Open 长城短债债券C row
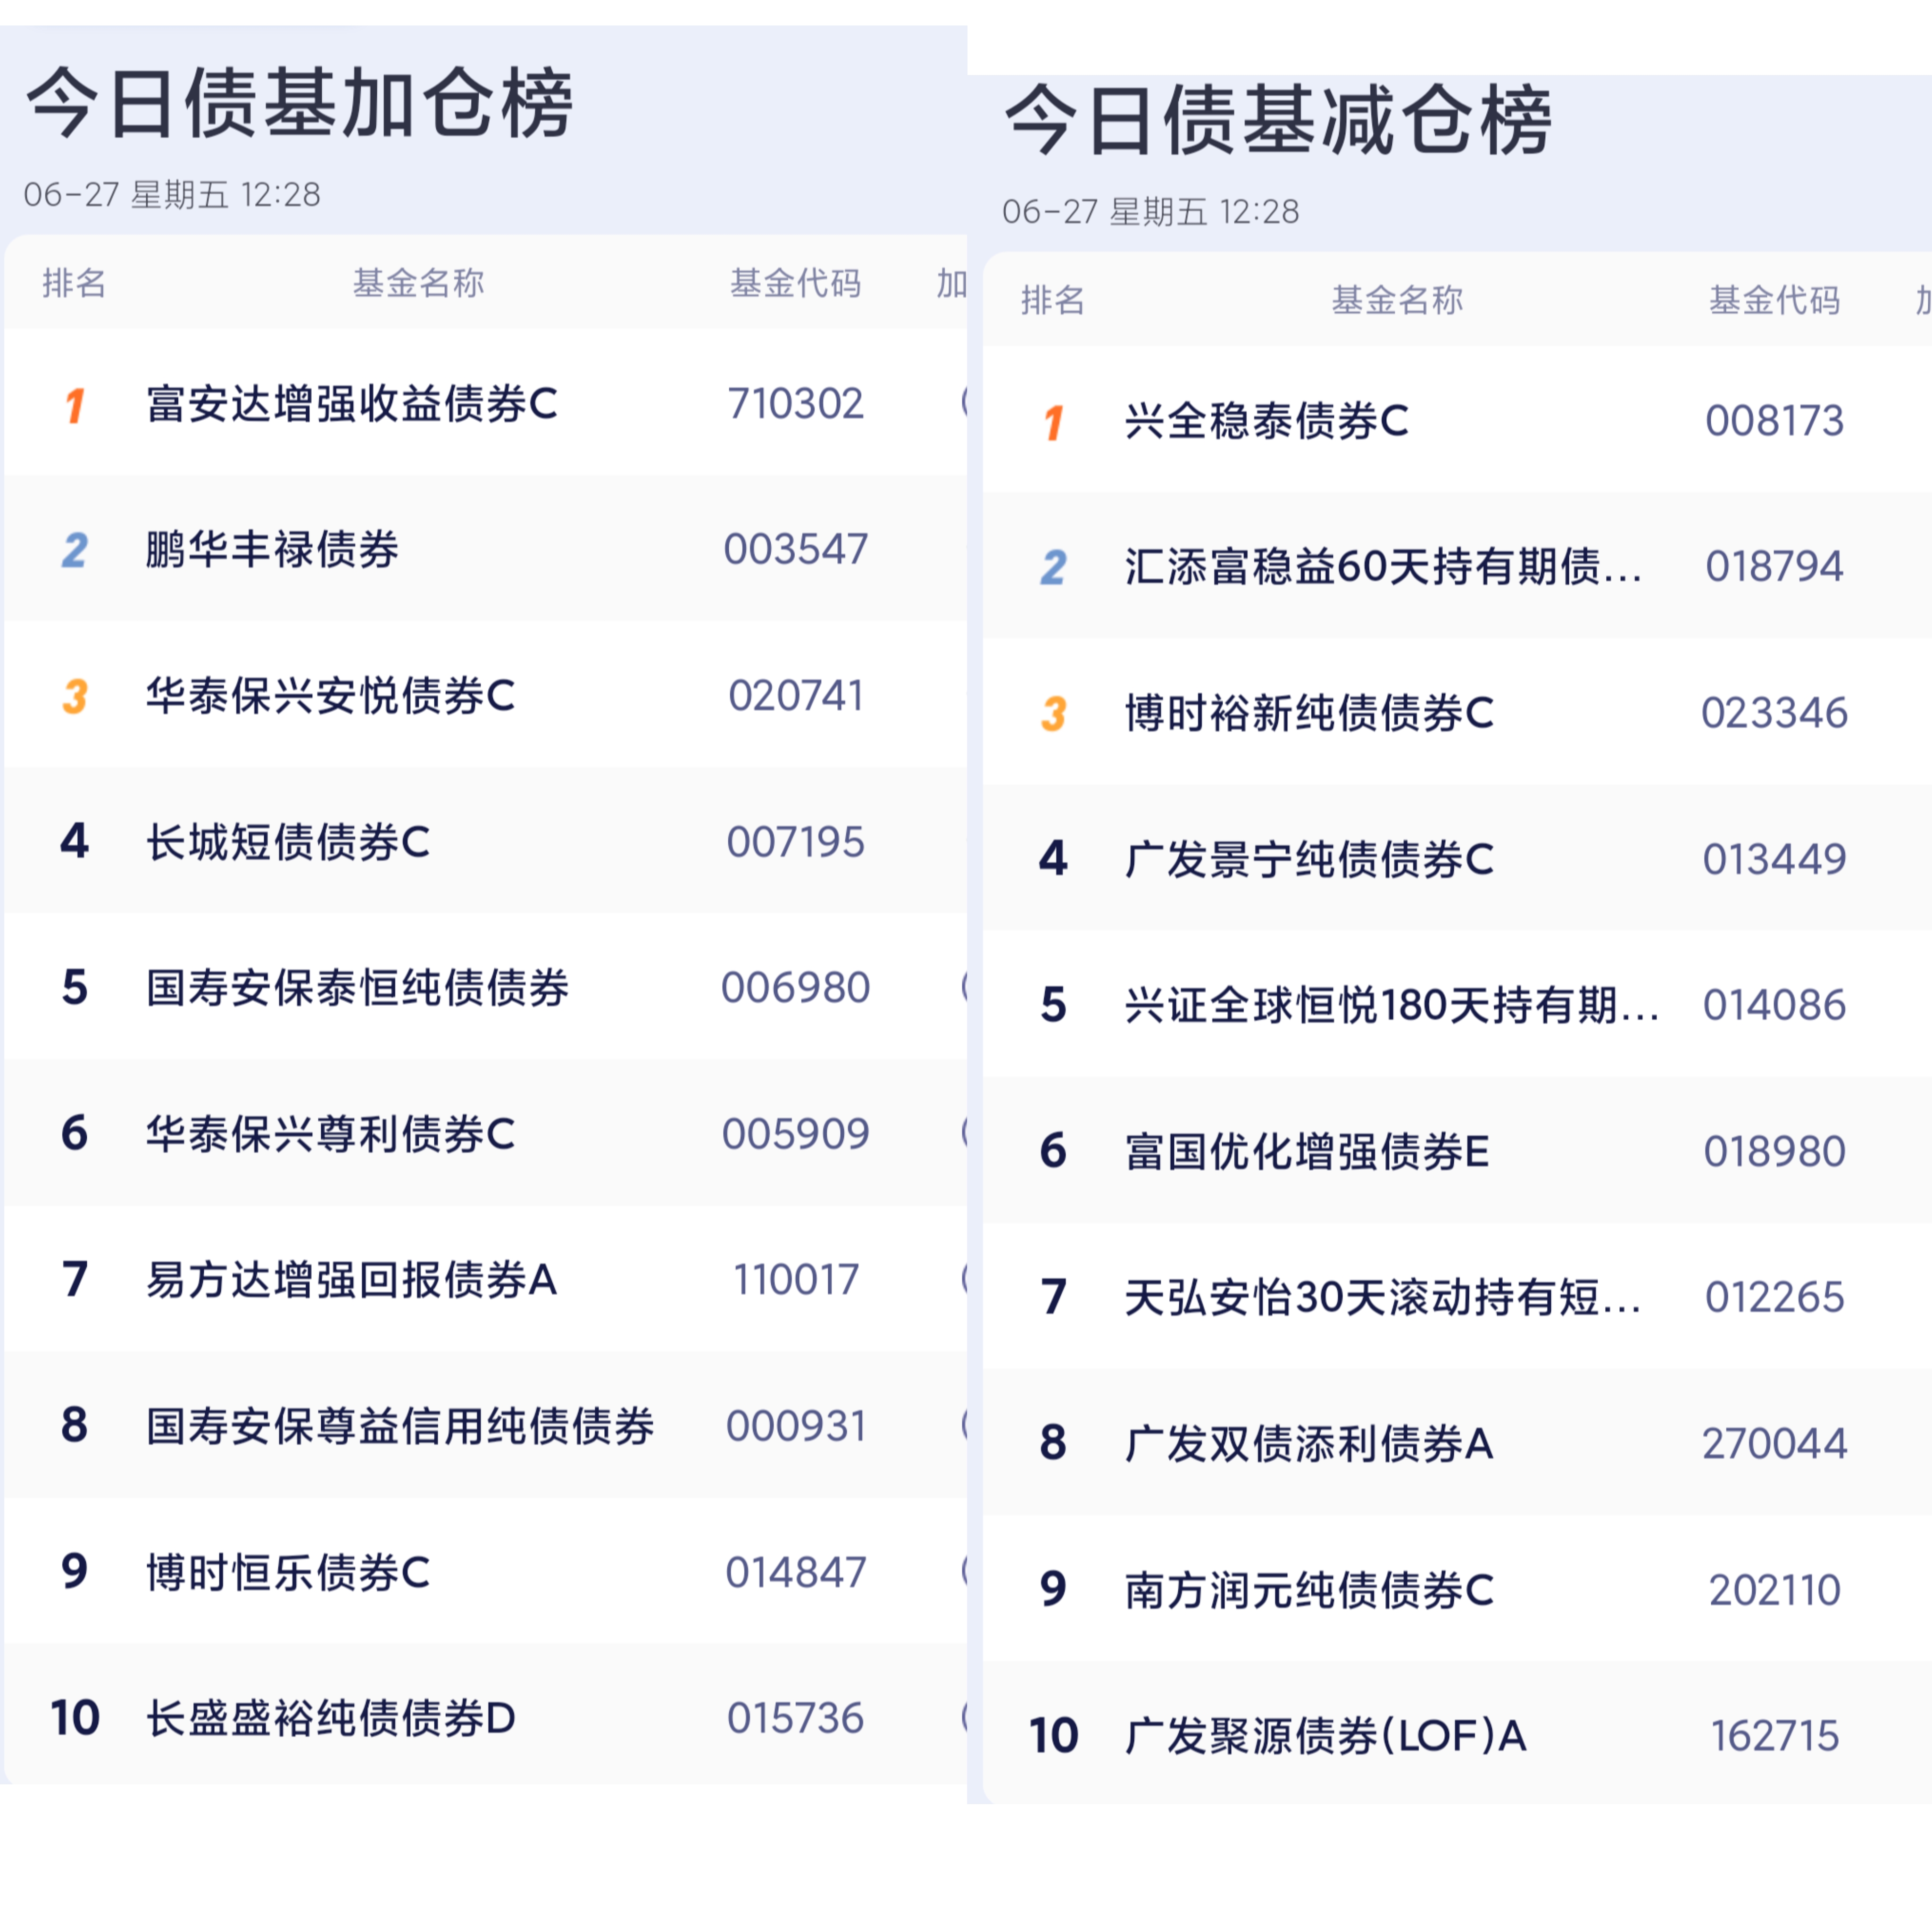1932x1932 pixels. click(486, 841)
